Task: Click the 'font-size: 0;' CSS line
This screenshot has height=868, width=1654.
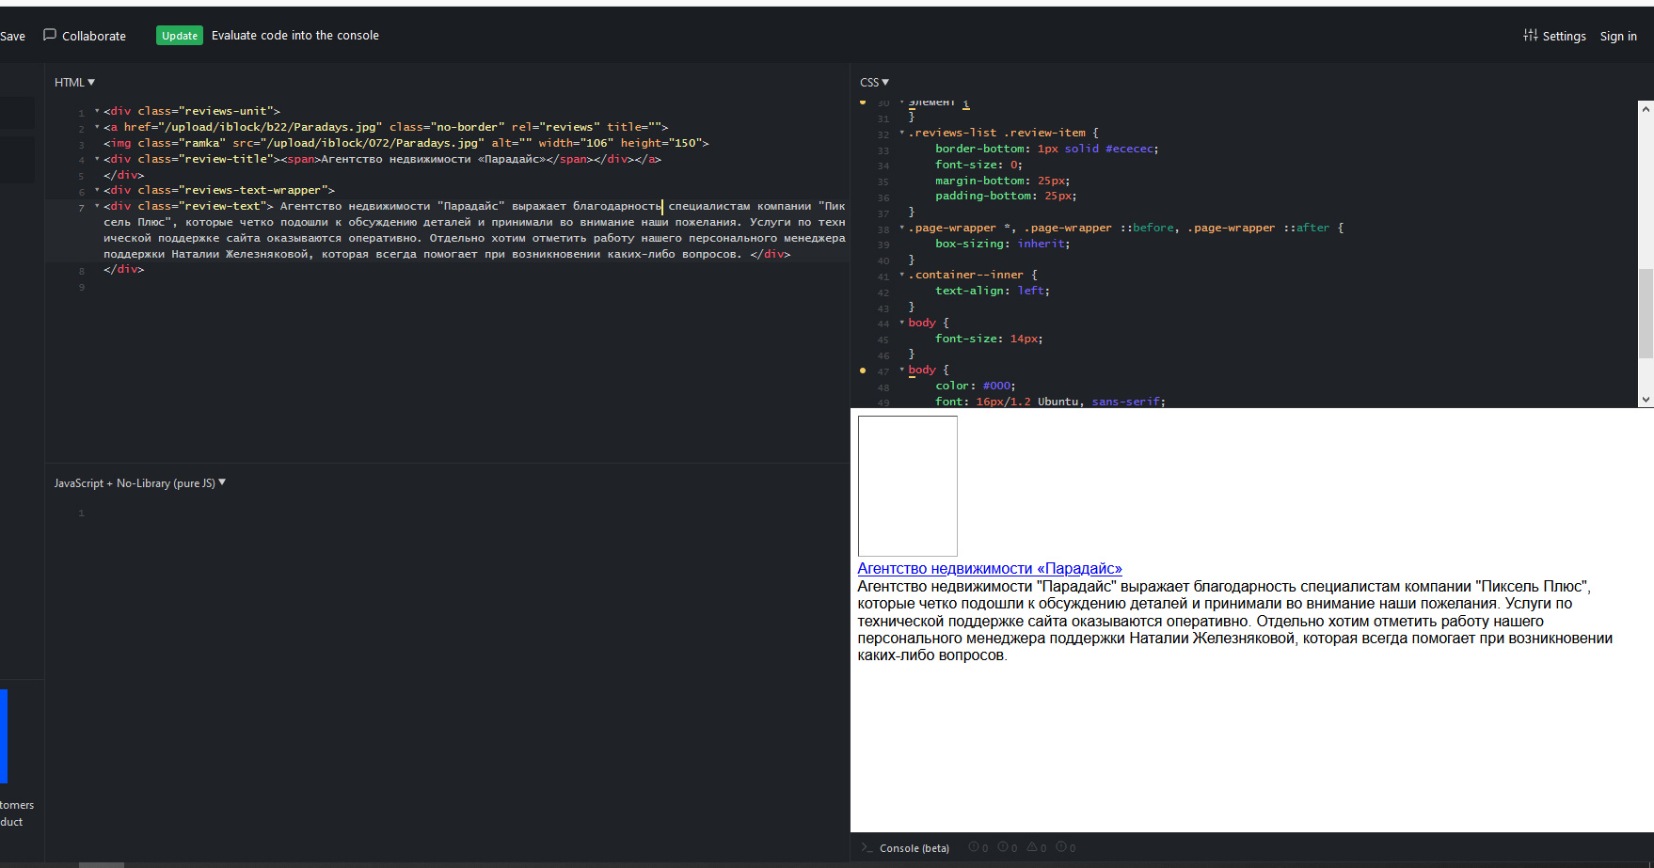Action: tap(978, 165)
